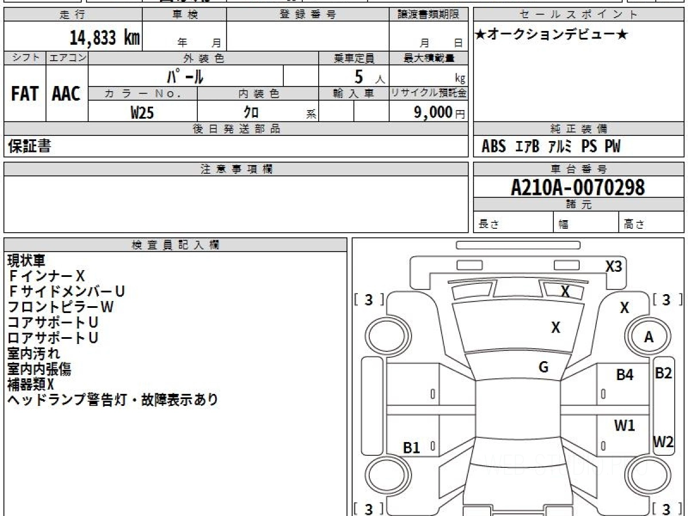
Task: Click the W2 mark beside the rear door
Action: 663,442
